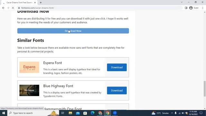Click the page's vertical scrollbar thumb
Viewport: 206px width, 116px height.
[x=205, y=89]
